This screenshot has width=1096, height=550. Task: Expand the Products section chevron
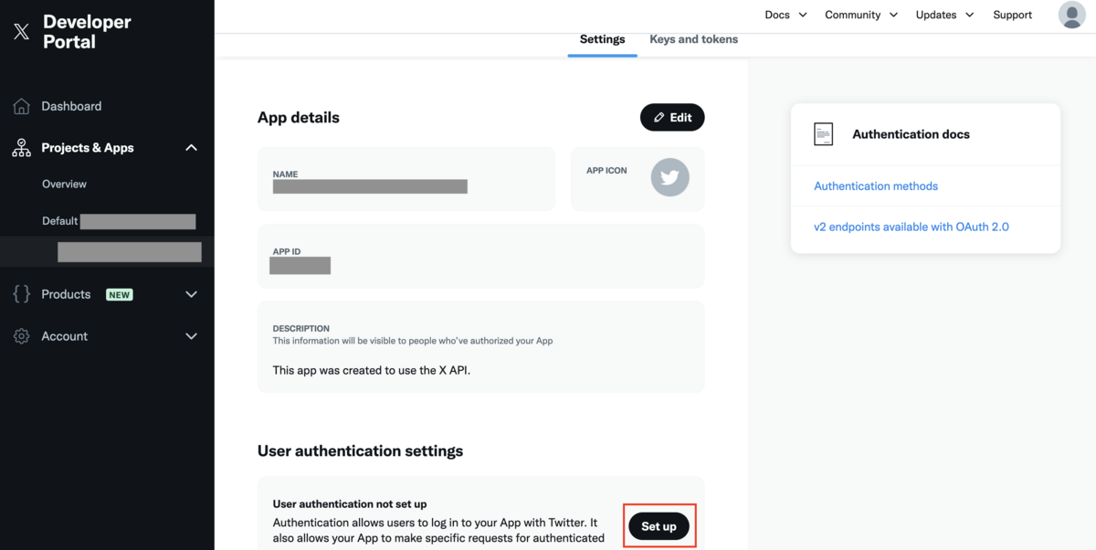pos(191,294)
